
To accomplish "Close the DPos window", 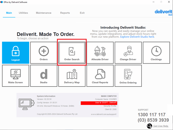I will (x=169, y=2).
